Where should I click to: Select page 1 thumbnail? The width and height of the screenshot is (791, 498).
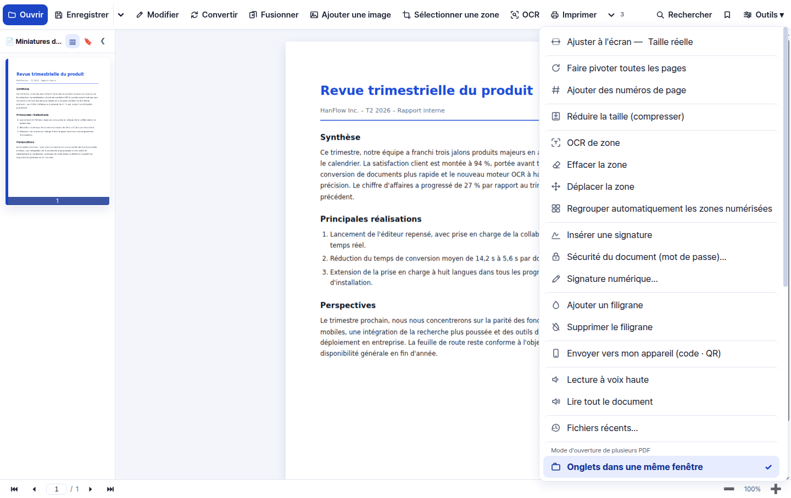[58, 132]
